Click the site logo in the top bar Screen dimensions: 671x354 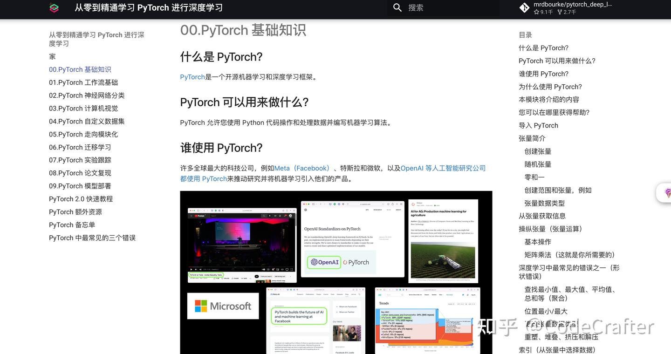(x=54, y=7)
